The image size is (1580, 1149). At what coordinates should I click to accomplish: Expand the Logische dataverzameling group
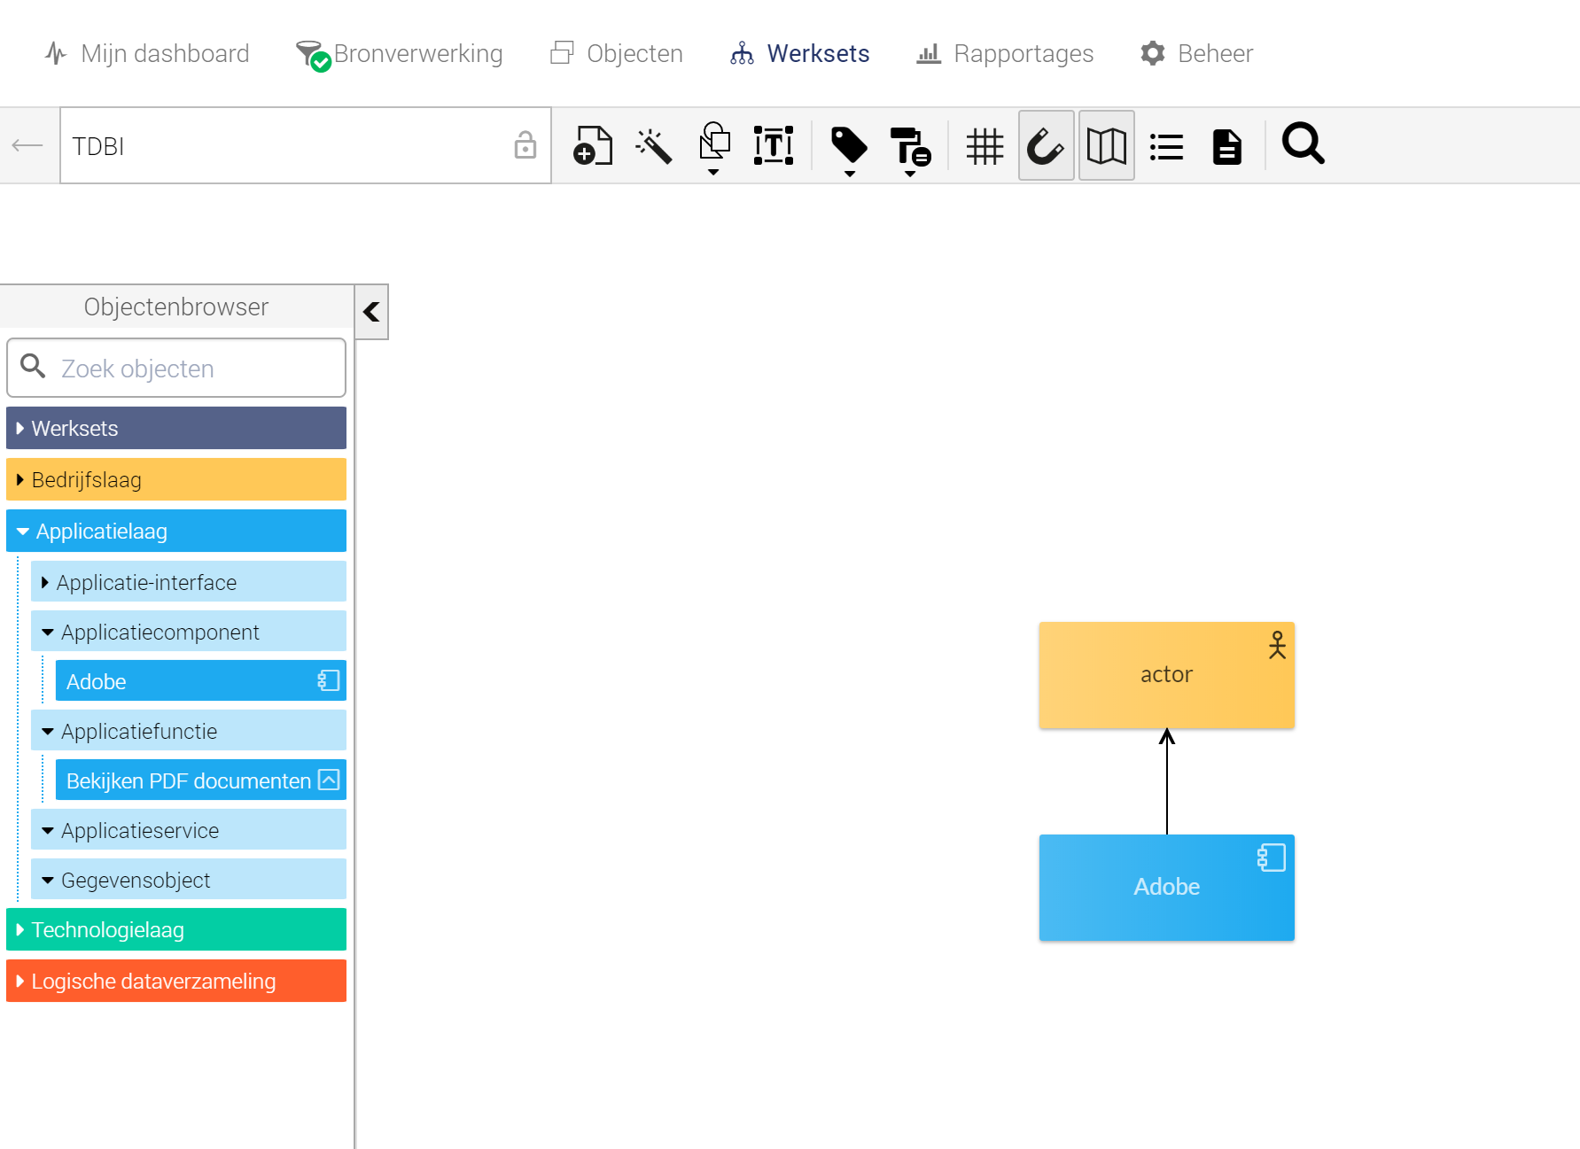pos(176,981)
